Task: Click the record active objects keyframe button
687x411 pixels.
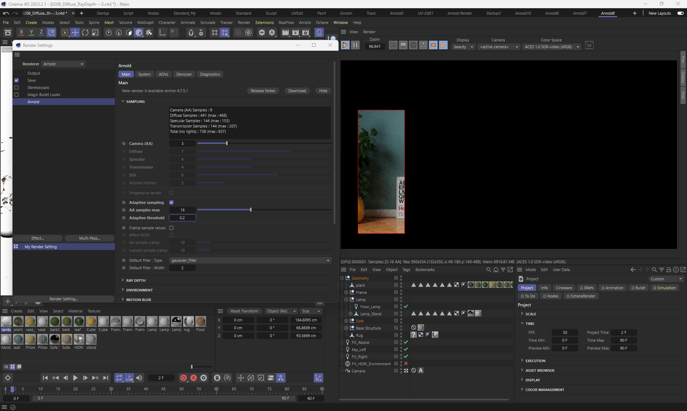Action: (x=183, y=378)
